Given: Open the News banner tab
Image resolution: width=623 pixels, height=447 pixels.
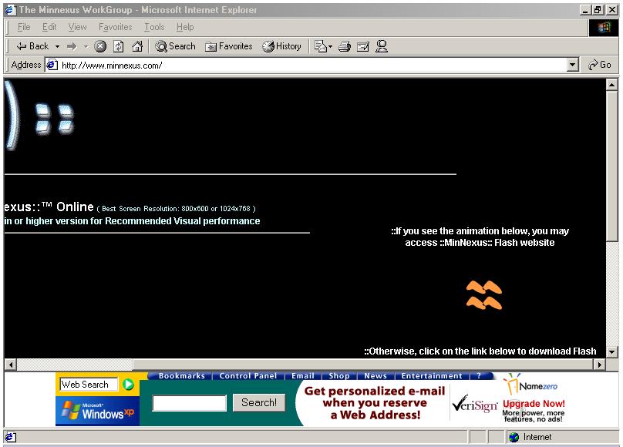Looking at the screenshot, I should (x=375, y=376).
